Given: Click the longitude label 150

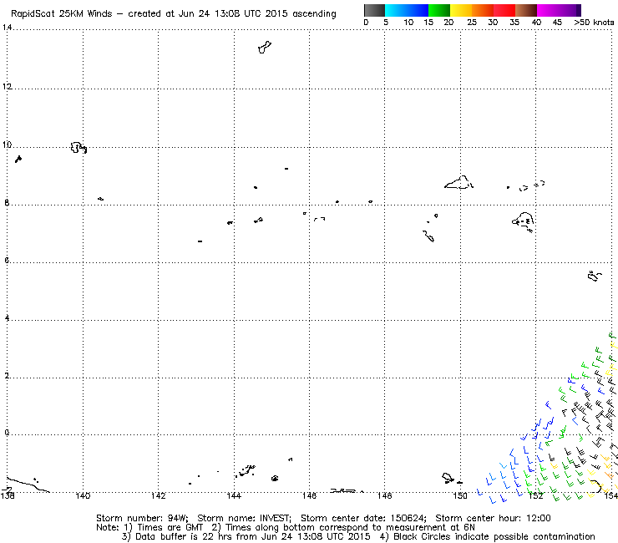Looking at the screenshot, I should coord(460,495).
